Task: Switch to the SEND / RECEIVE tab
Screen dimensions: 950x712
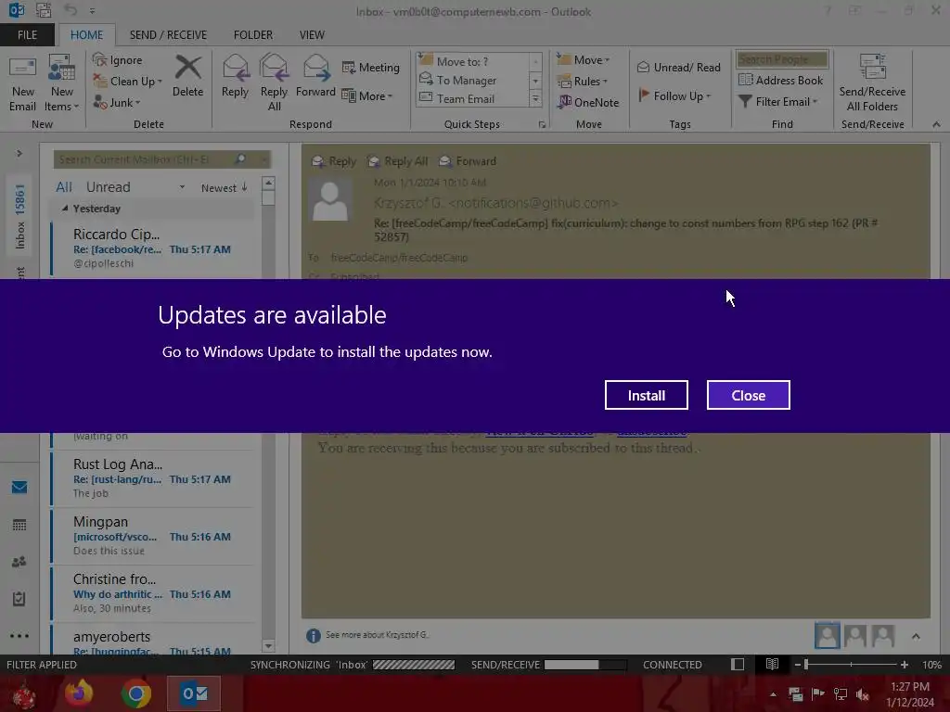Action: [x=168, y=35]
